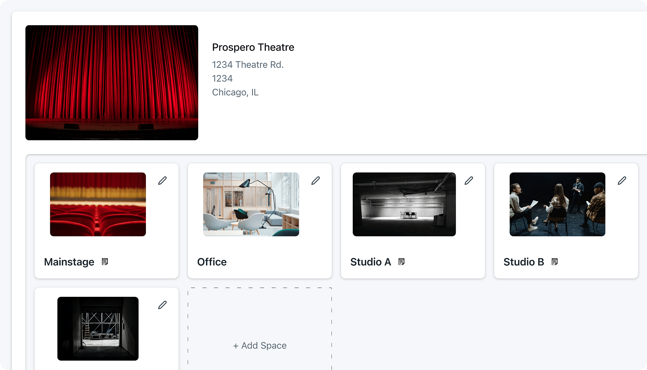
Task: Click the Office interior thumbnail image
Action: click(x=251, y=204)
